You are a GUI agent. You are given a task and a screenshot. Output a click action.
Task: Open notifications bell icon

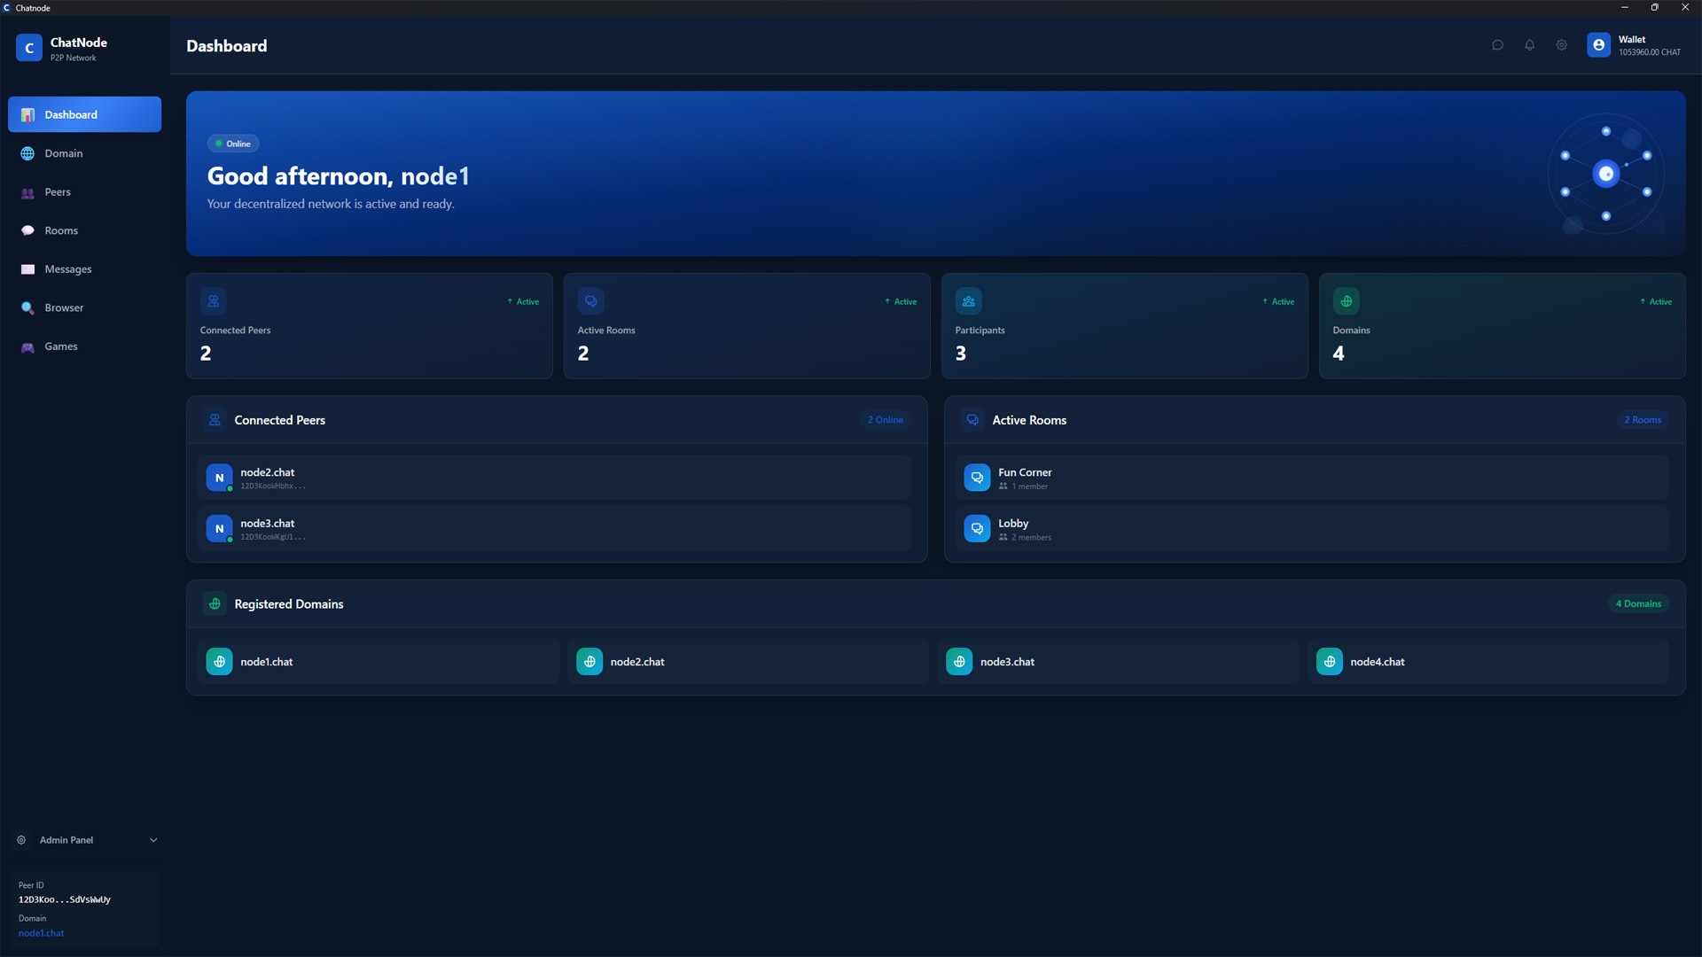tap(1529, 45)
